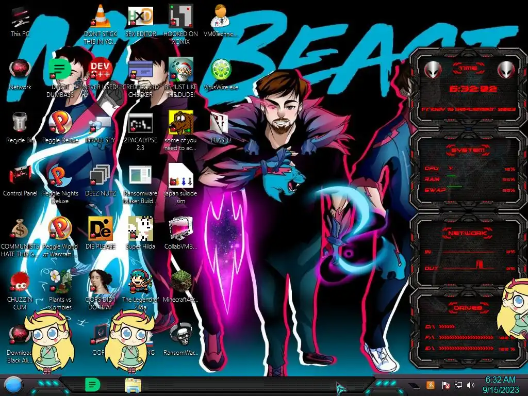Open the Action Center flag tray icon

click(446, 385)
